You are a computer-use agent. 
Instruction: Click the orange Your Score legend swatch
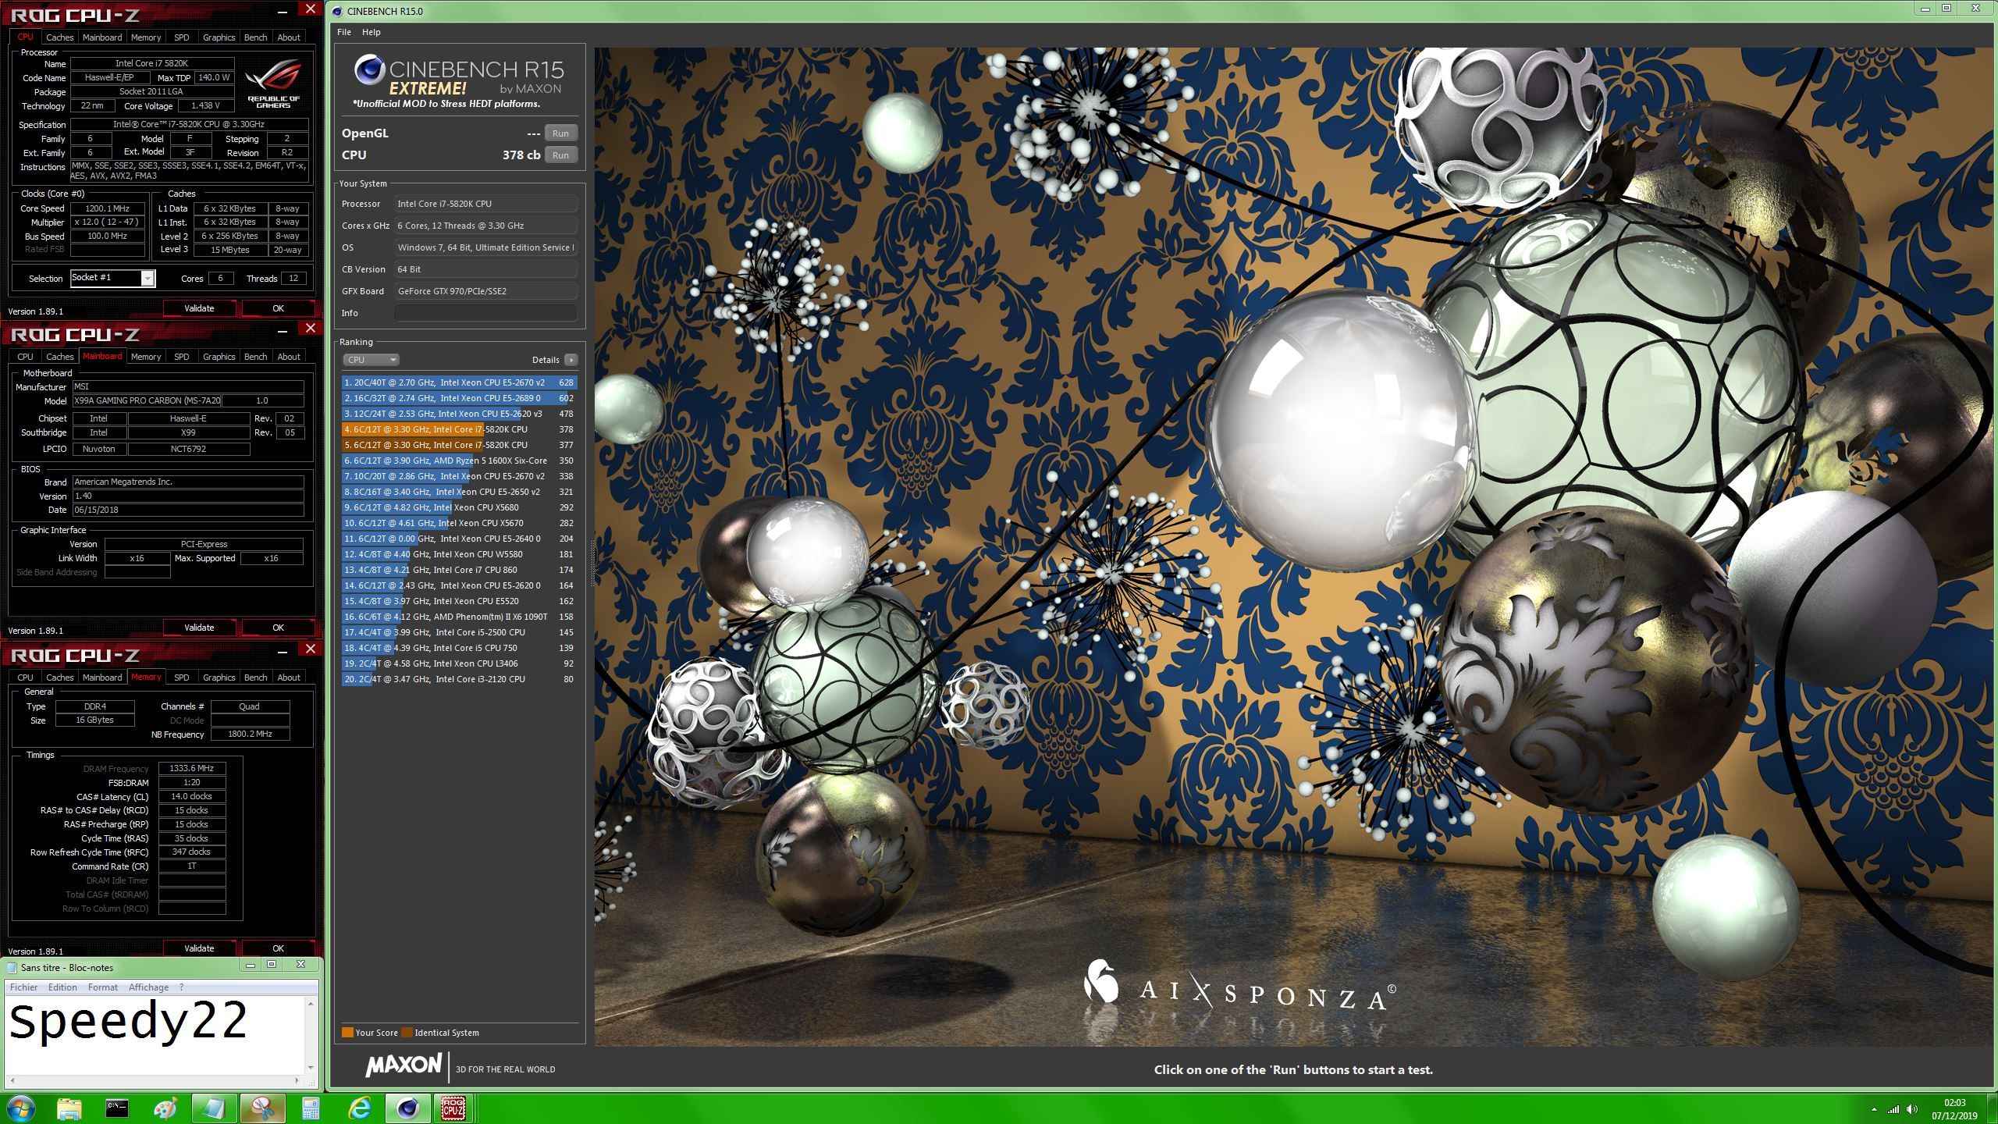(347, 1033)
